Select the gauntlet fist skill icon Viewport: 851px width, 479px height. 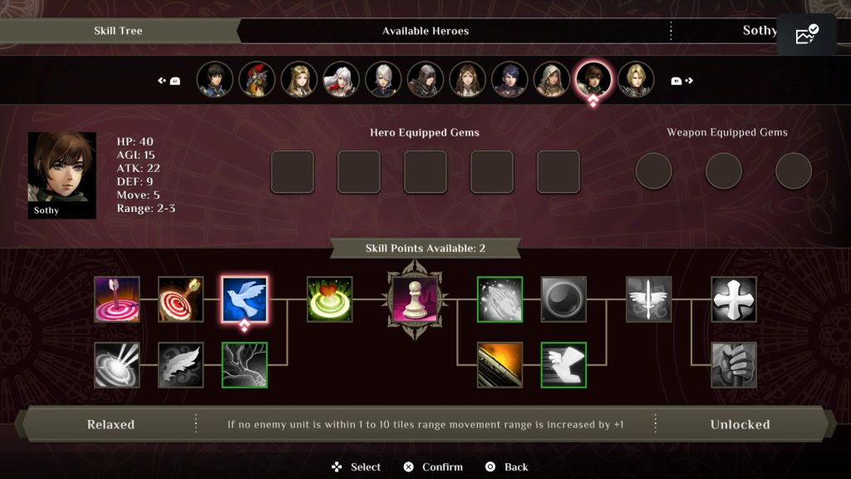click(734, 365)
